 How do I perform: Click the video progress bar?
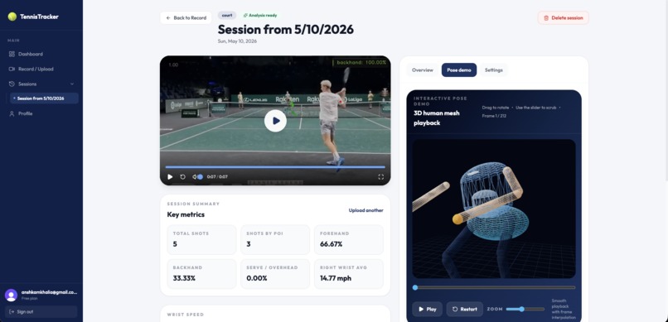(x=275, y=167)
